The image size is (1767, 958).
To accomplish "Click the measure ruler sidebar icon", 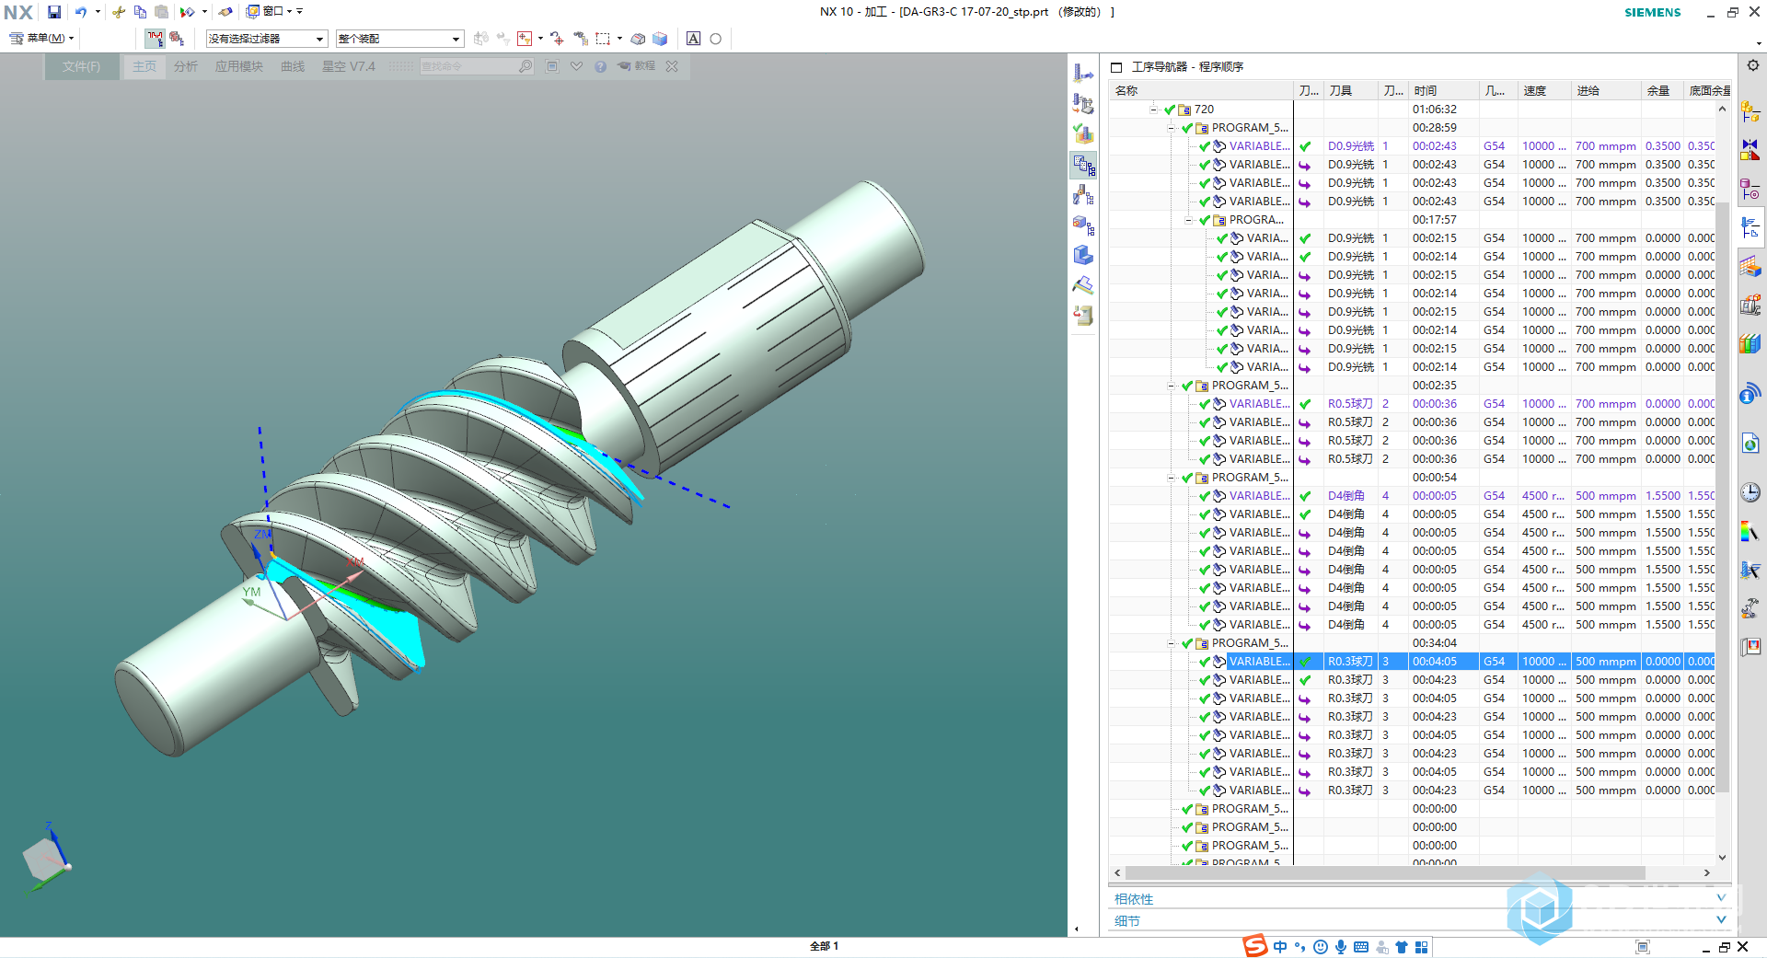I will click(1083, 285).
